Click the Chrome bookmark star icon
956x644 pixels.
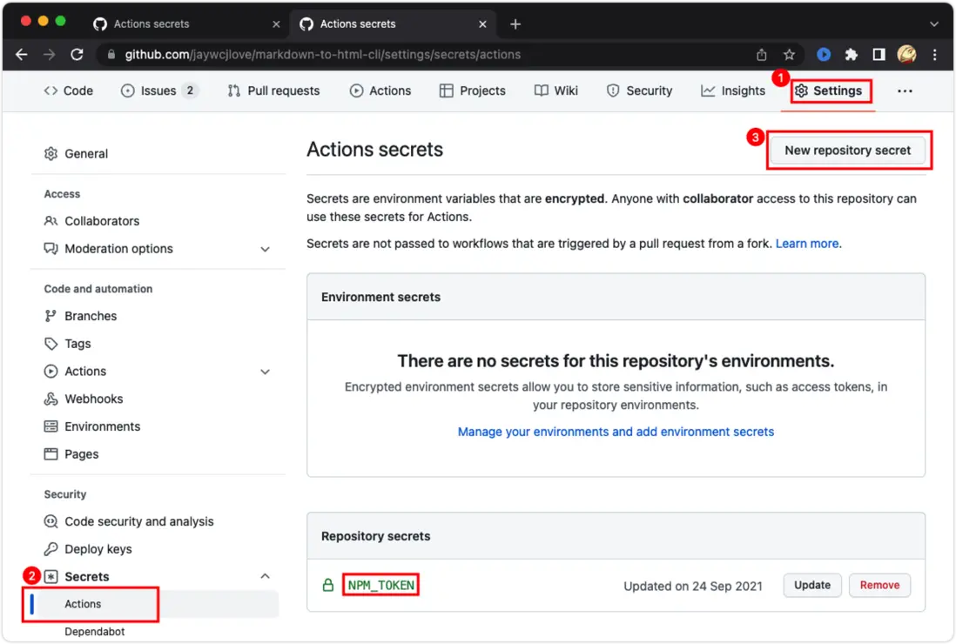[789, 54]
